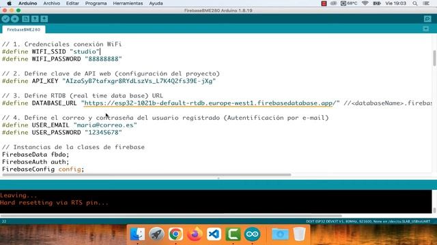
Task: Click the editor horizontal scrollbar
Action: [x=147, y=175]
